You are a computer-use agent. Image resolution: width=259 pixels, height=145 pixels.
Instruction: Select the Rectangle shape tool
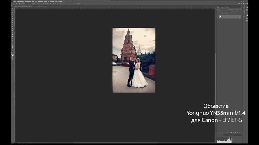point(13,45)
